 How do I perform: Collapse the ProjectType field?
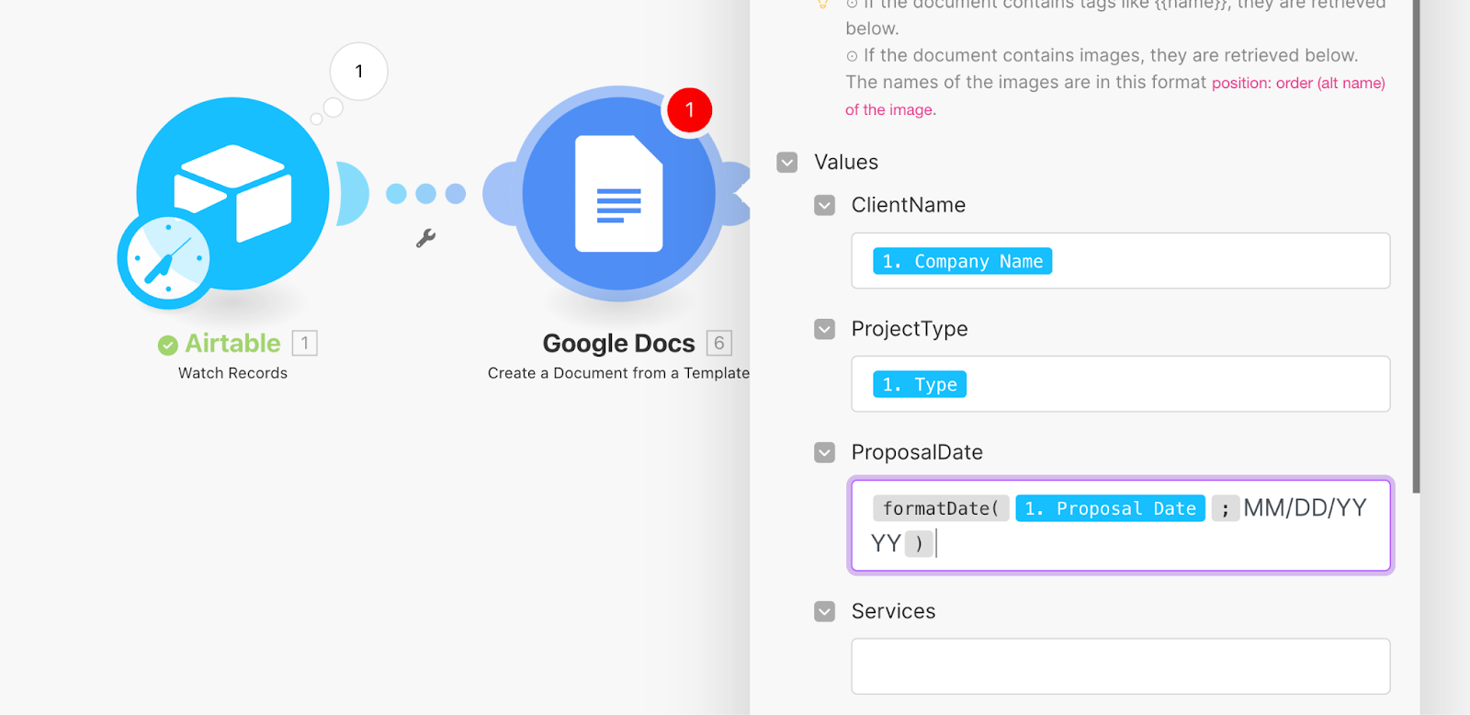(x=825, y=329)
